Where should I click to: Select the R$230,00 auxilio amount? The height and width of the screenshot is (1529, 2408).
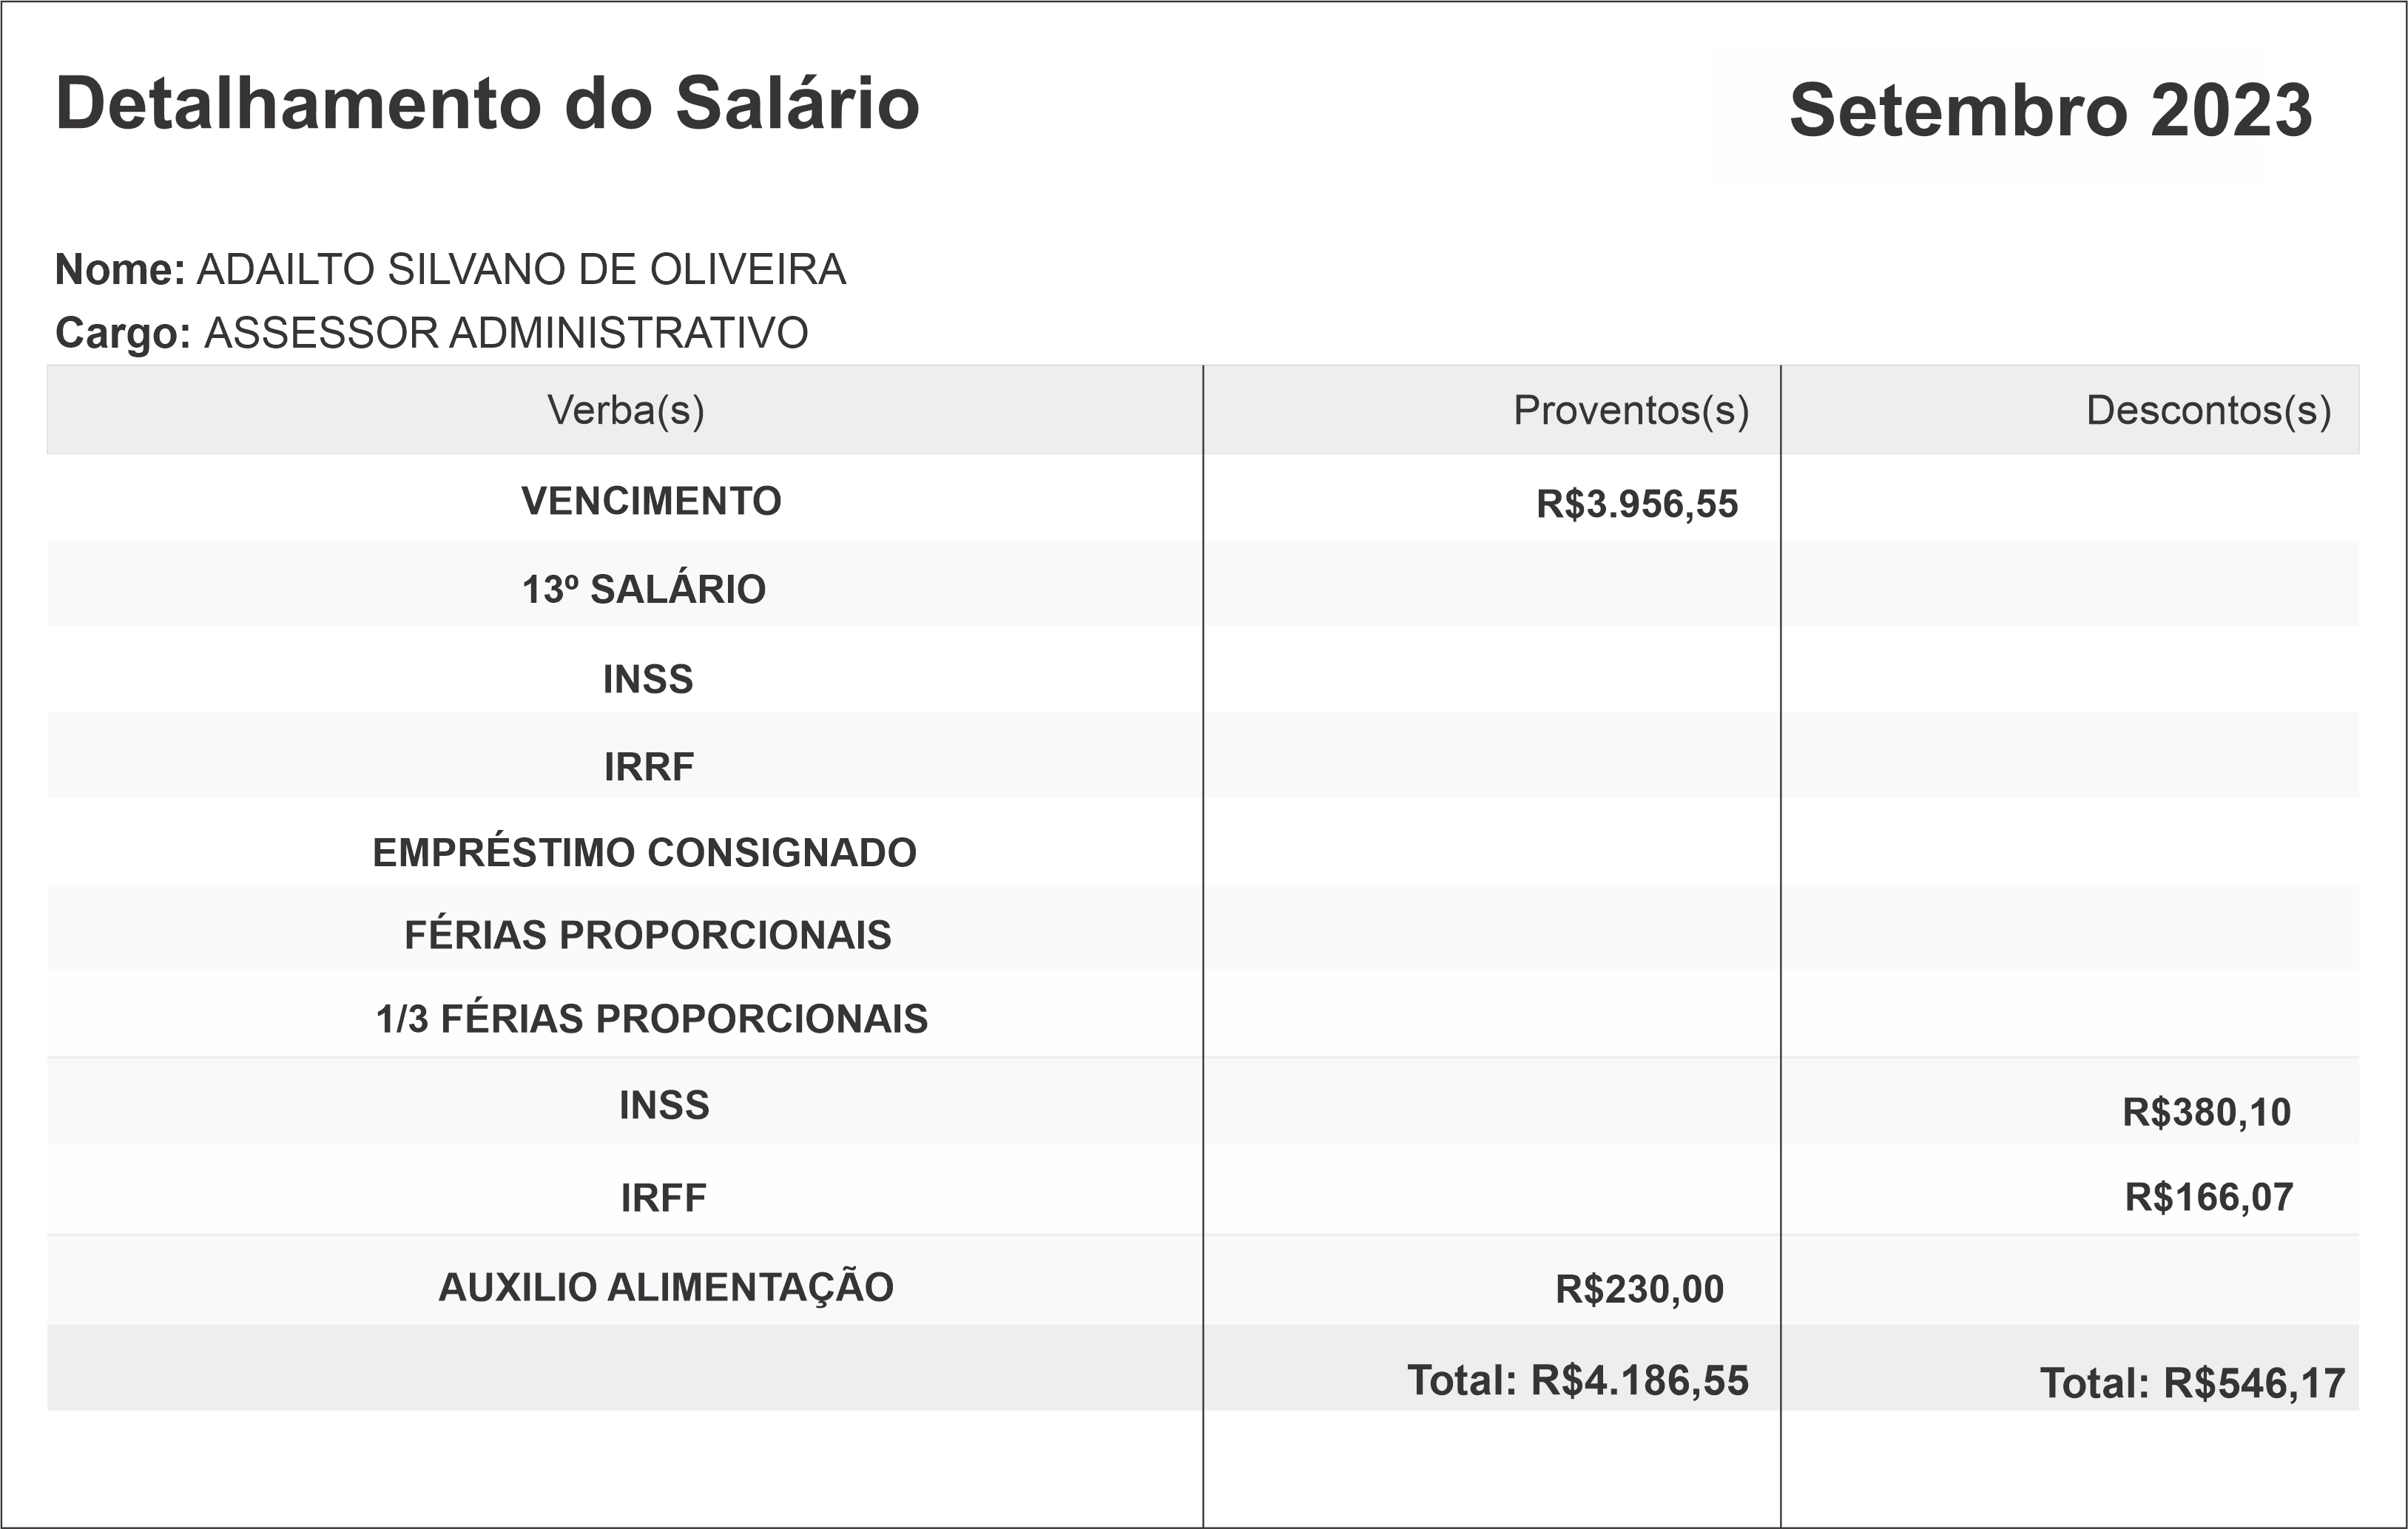(1639, 1290)
